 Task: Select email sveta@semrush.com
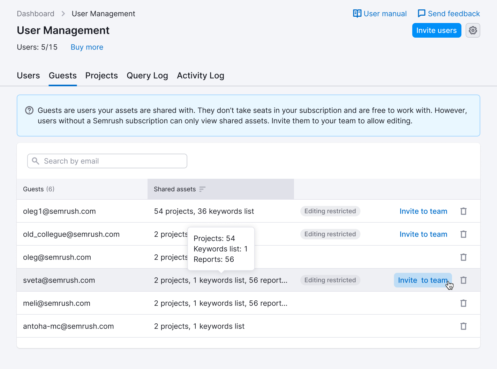point(59,280)
